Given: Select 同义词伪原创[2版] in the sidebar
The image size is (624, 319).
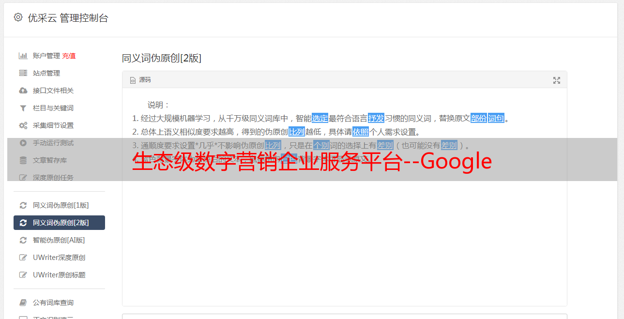Looking at the screenshot, I should pyautogui.click(x=59, y=223).
